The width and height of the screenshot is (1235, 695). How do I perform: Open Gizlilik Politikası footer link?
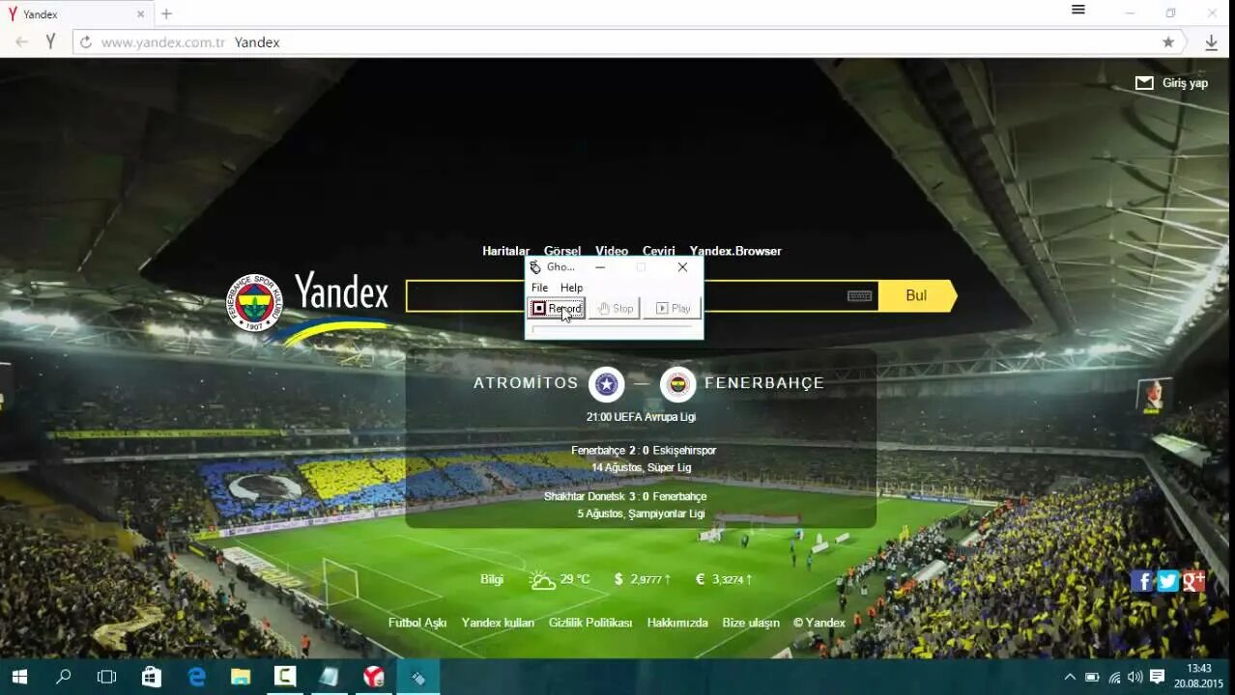click(590, 623)
